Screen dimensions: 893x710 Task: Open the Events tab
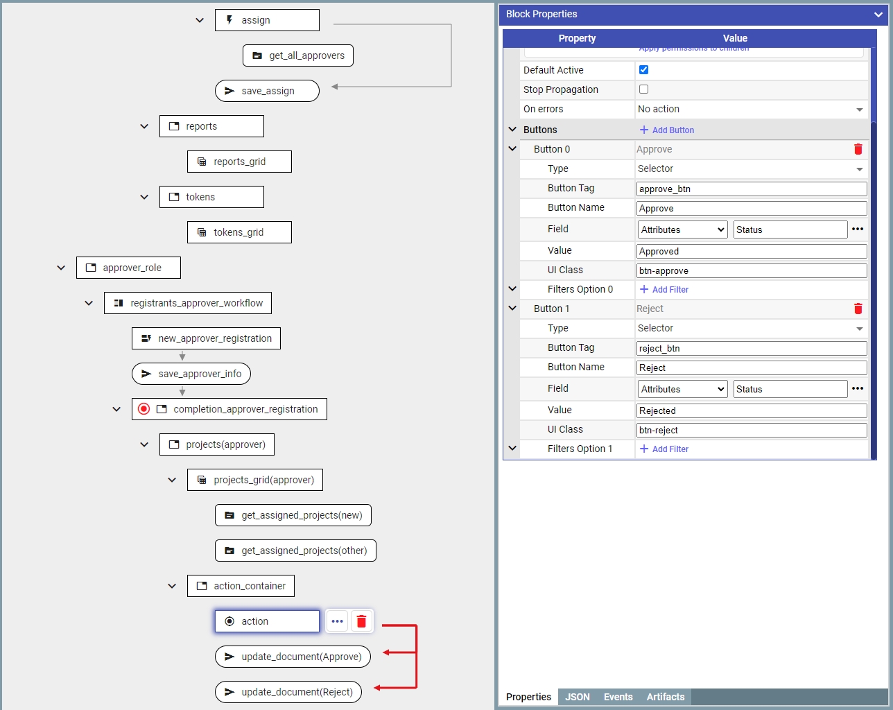click(618, 697)
